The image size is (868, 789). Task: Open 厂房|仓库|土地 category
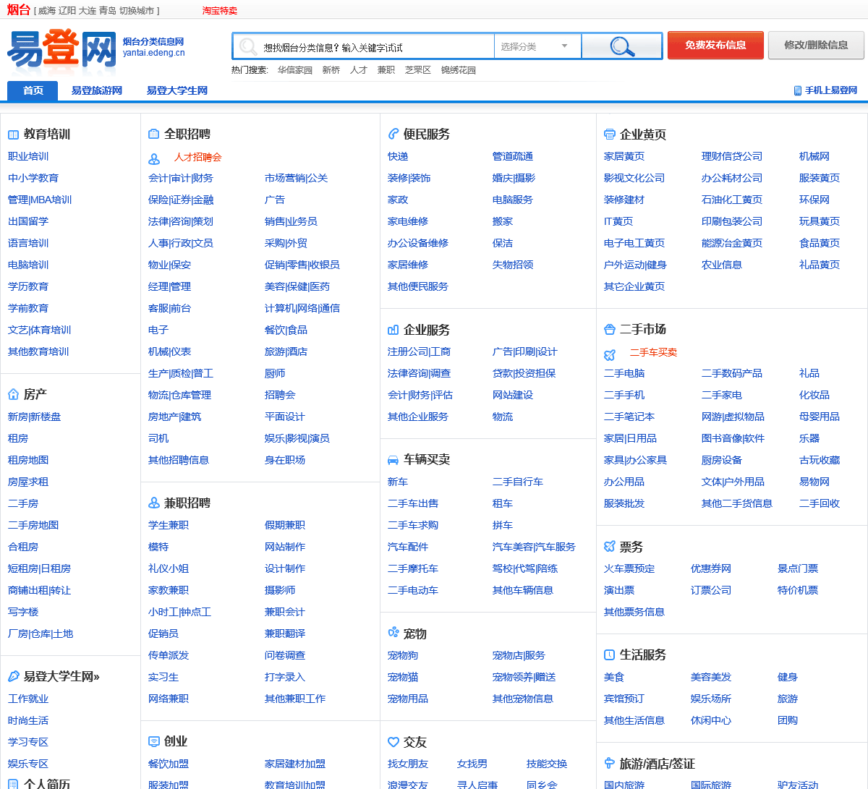coord(41,634)
